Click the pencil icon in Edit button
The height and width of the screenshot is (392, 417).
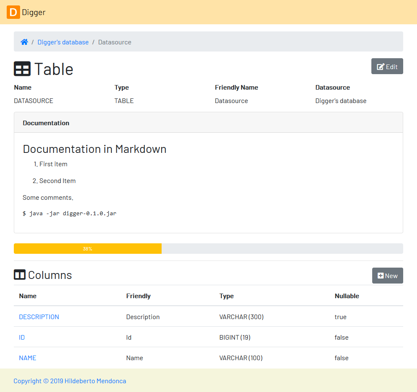click(x=381, y=67)
